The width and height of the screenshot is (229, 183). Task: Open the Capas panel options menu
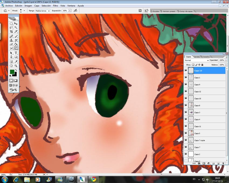click(227, 57)
